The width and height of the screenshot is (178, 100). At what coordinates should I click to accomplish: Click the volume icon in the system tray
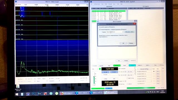(x=155, y=92)
